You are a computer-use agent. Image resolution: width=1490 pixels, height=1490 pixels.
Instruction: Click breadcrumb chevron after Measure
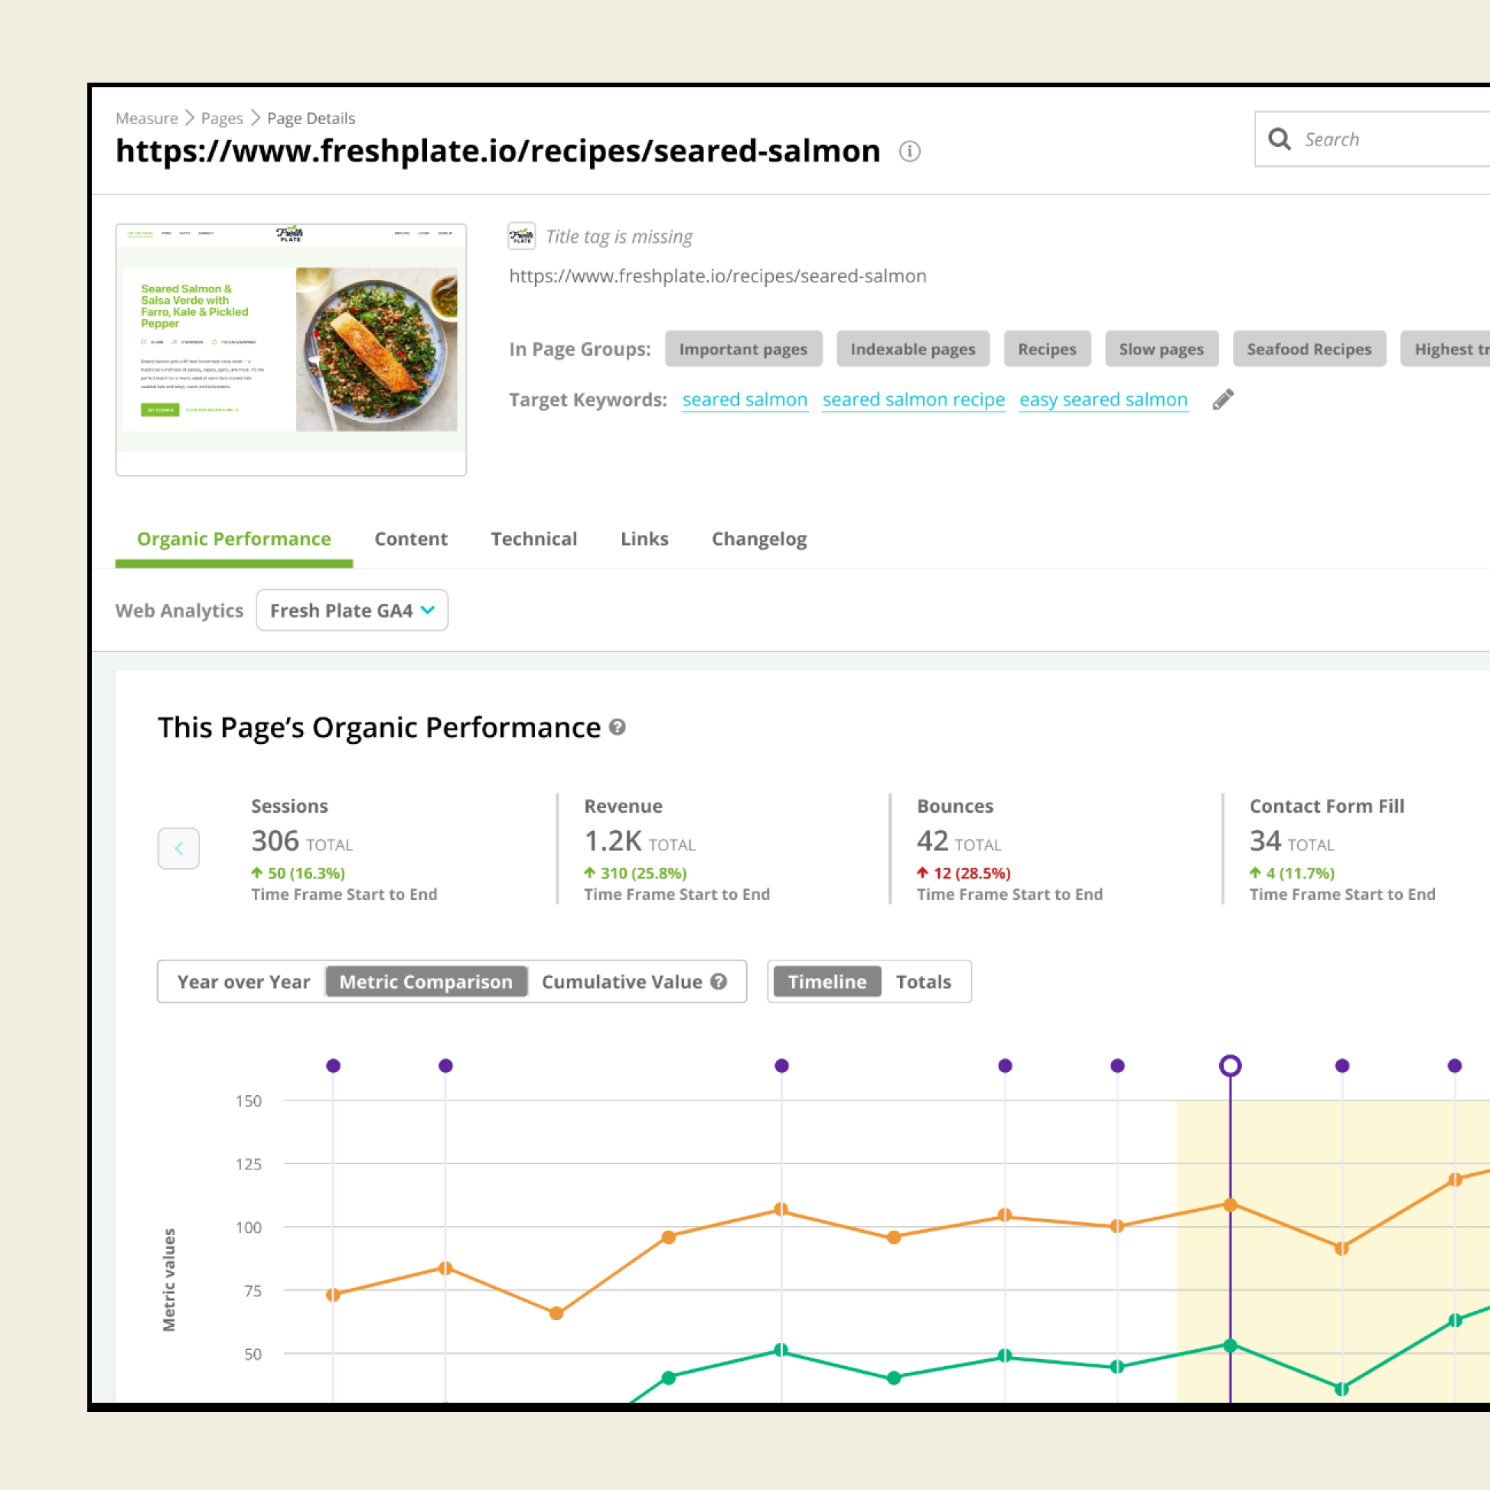pyautogui.click(x=190, y=118)
